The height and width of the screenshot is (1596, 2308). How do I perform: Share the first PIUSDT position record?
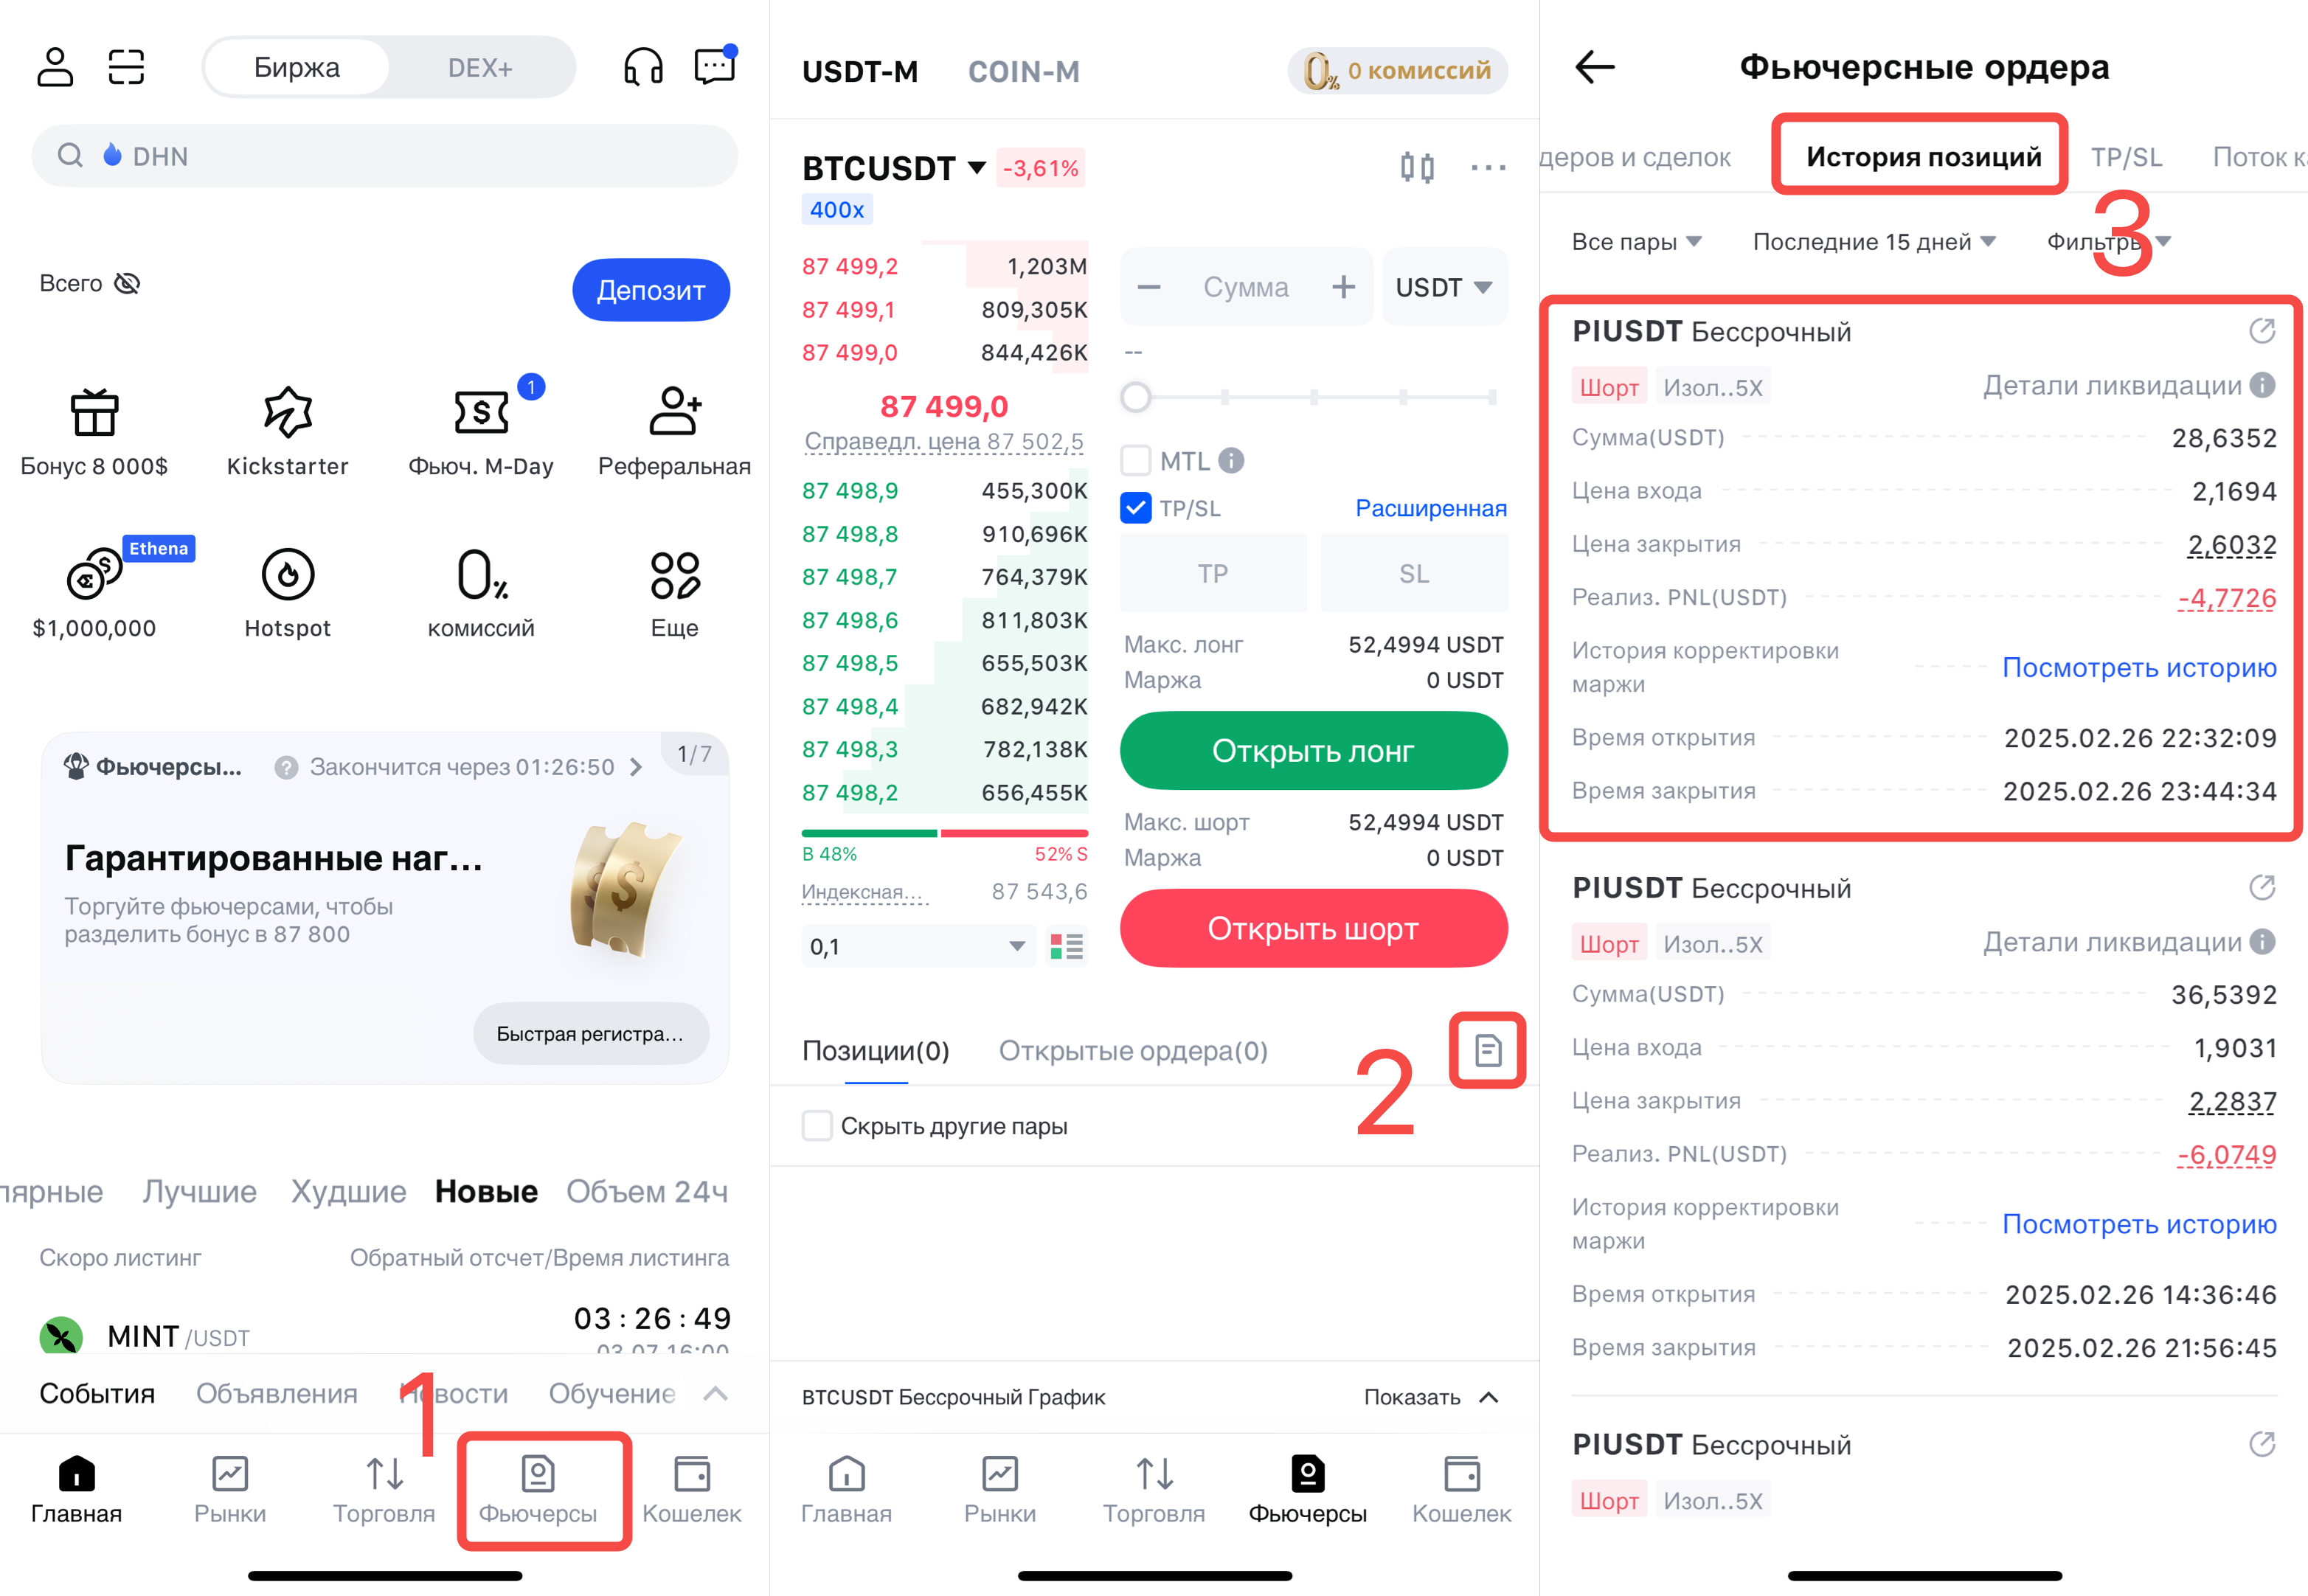click(2262, 331)
